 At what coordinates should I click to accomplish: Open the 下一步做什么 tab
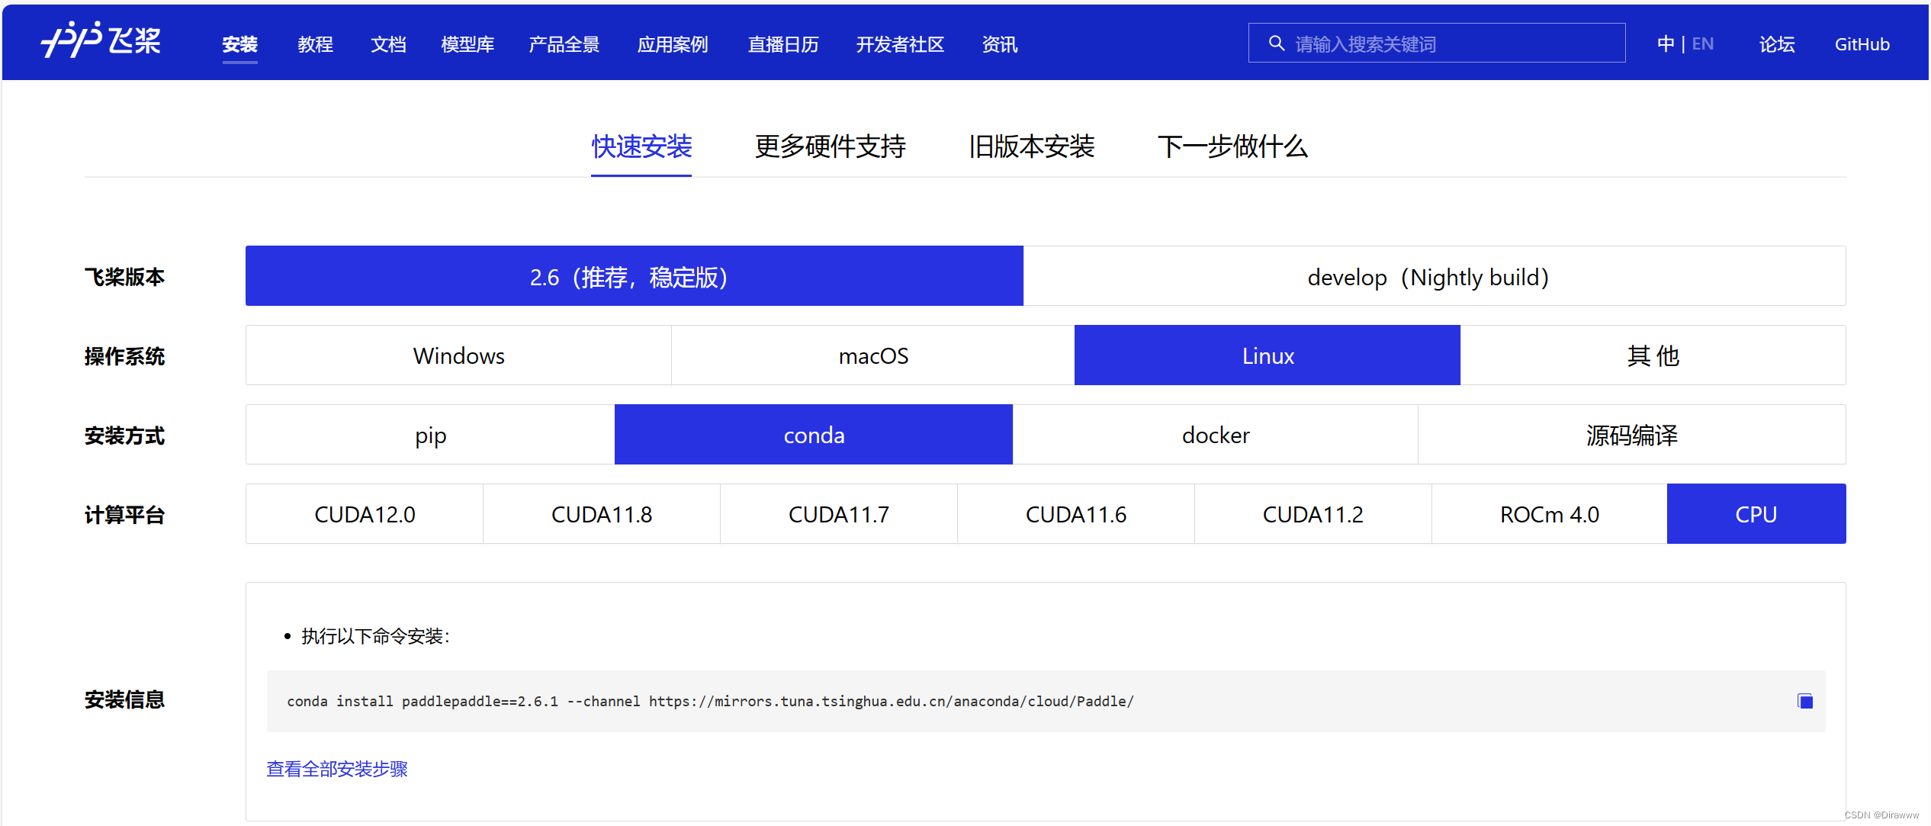tap(1232, 146)
